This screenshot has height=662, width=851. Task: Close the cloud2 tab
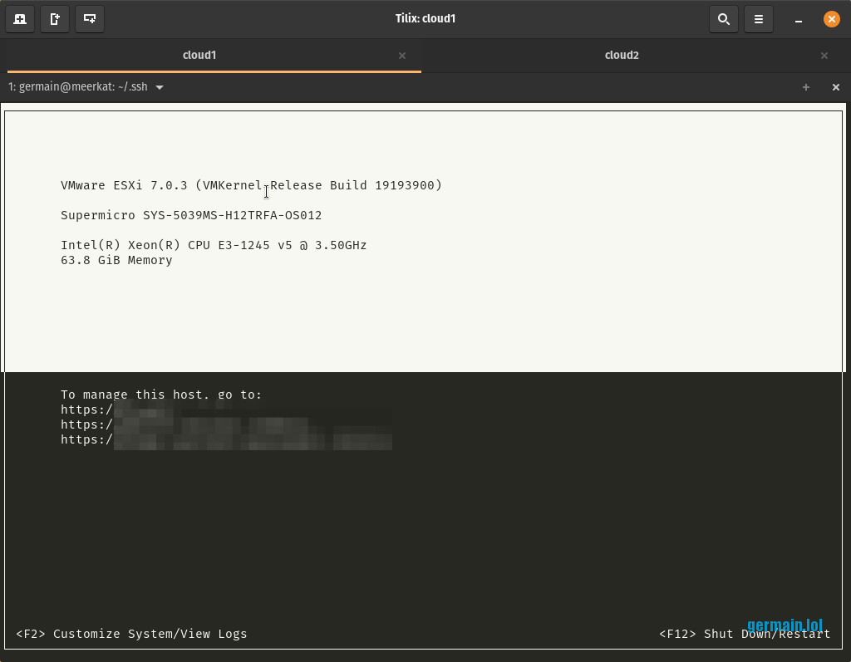(824, 56)
